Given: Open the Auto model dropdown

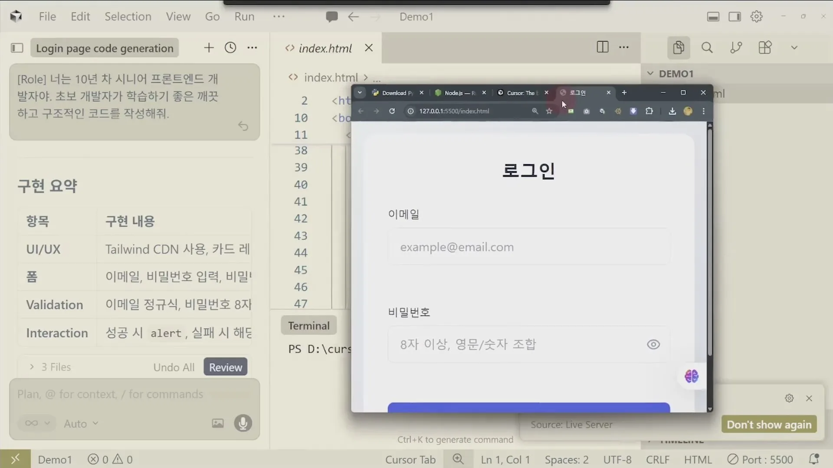Looking at the screenshot, I should (x=81, y=423).
